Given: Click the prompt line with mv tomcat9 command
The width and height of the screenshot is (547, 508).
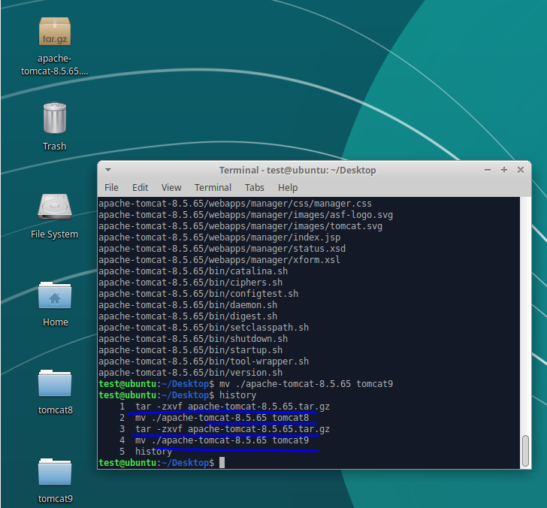Looking at the screenshot, I should pyautogui.click(x=246, y=384).
